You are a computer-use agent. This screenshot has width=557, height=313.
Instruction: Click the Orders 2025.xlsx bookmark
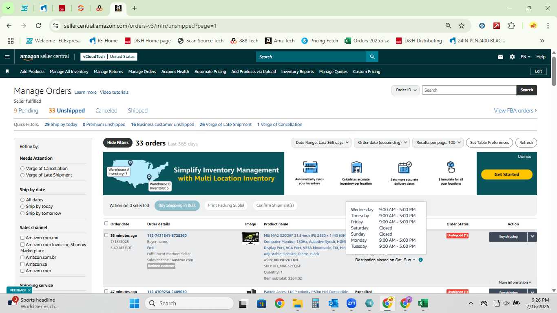click(367, 41)
